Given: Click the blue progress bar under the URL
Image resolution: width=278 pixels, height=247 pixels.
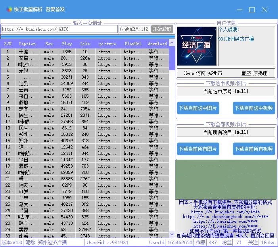Looking at the screenshot, I should [x=88, y=37].
